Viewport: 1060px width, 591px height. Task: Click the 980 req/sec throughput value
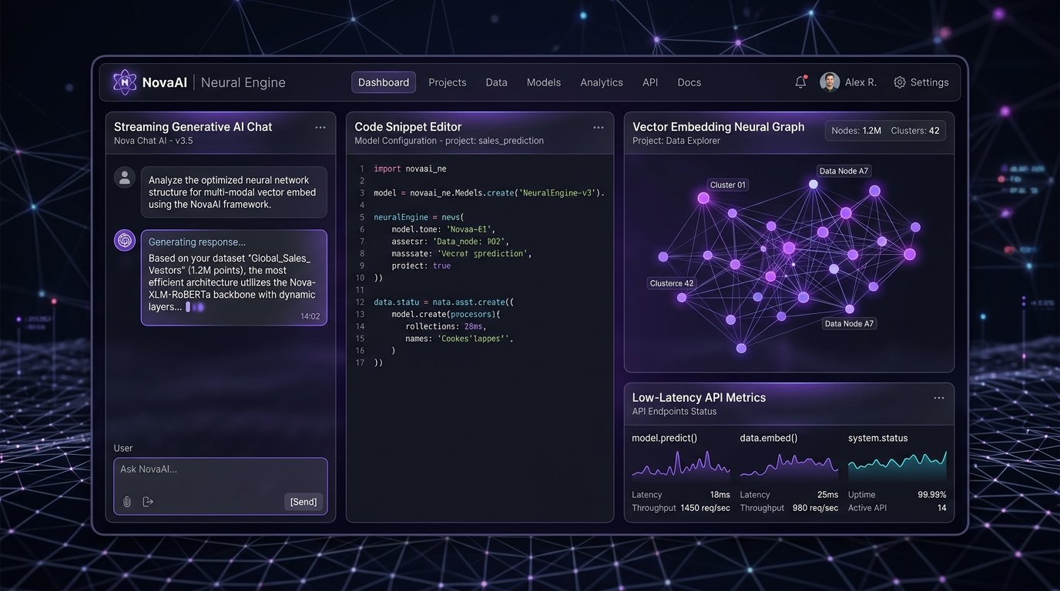coord(815,508)
